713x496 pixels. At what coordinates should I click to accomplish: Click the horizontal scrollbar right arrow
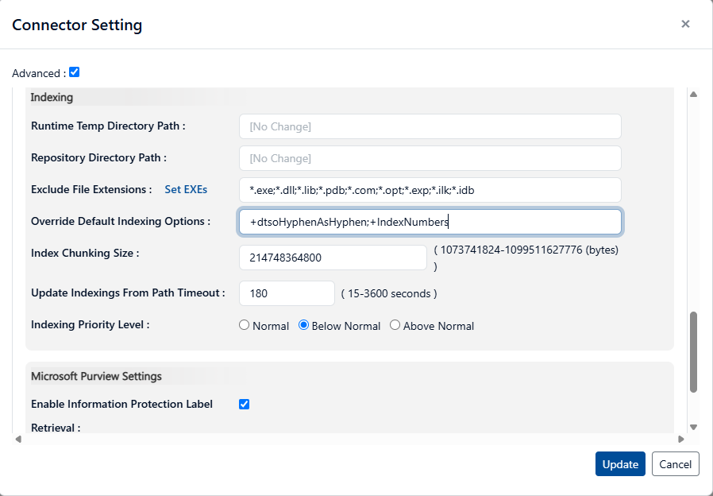point(680,439)
